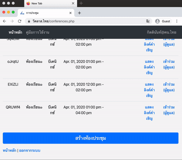Open คู่มือการใช้งาน in the navbar
Viewport: 182px width, 160px height.
(x=38, y=32)
